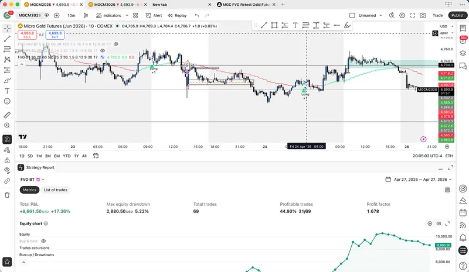Select the rectangle tool in floating drawing toolbar
Screen dimensions: 469x272
click(x=274, y=25)
